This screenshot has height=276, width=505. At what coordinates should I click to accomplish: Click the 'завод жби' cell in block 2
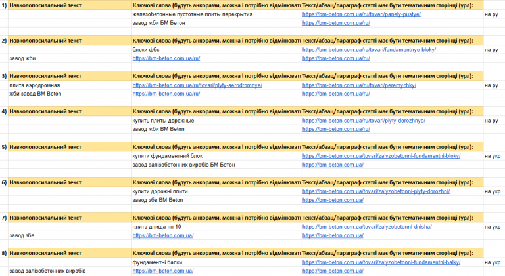pyautogui.click(x=70, y=58)
